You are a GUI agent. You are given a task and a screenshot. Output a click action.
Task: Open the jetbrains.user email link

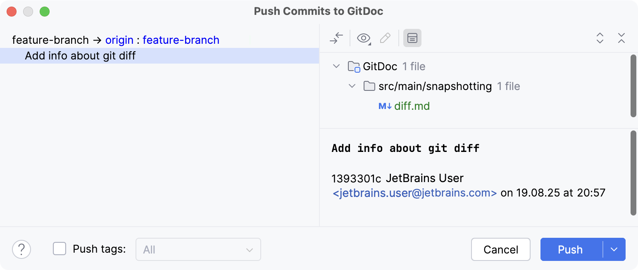click(x=414, y=193)
